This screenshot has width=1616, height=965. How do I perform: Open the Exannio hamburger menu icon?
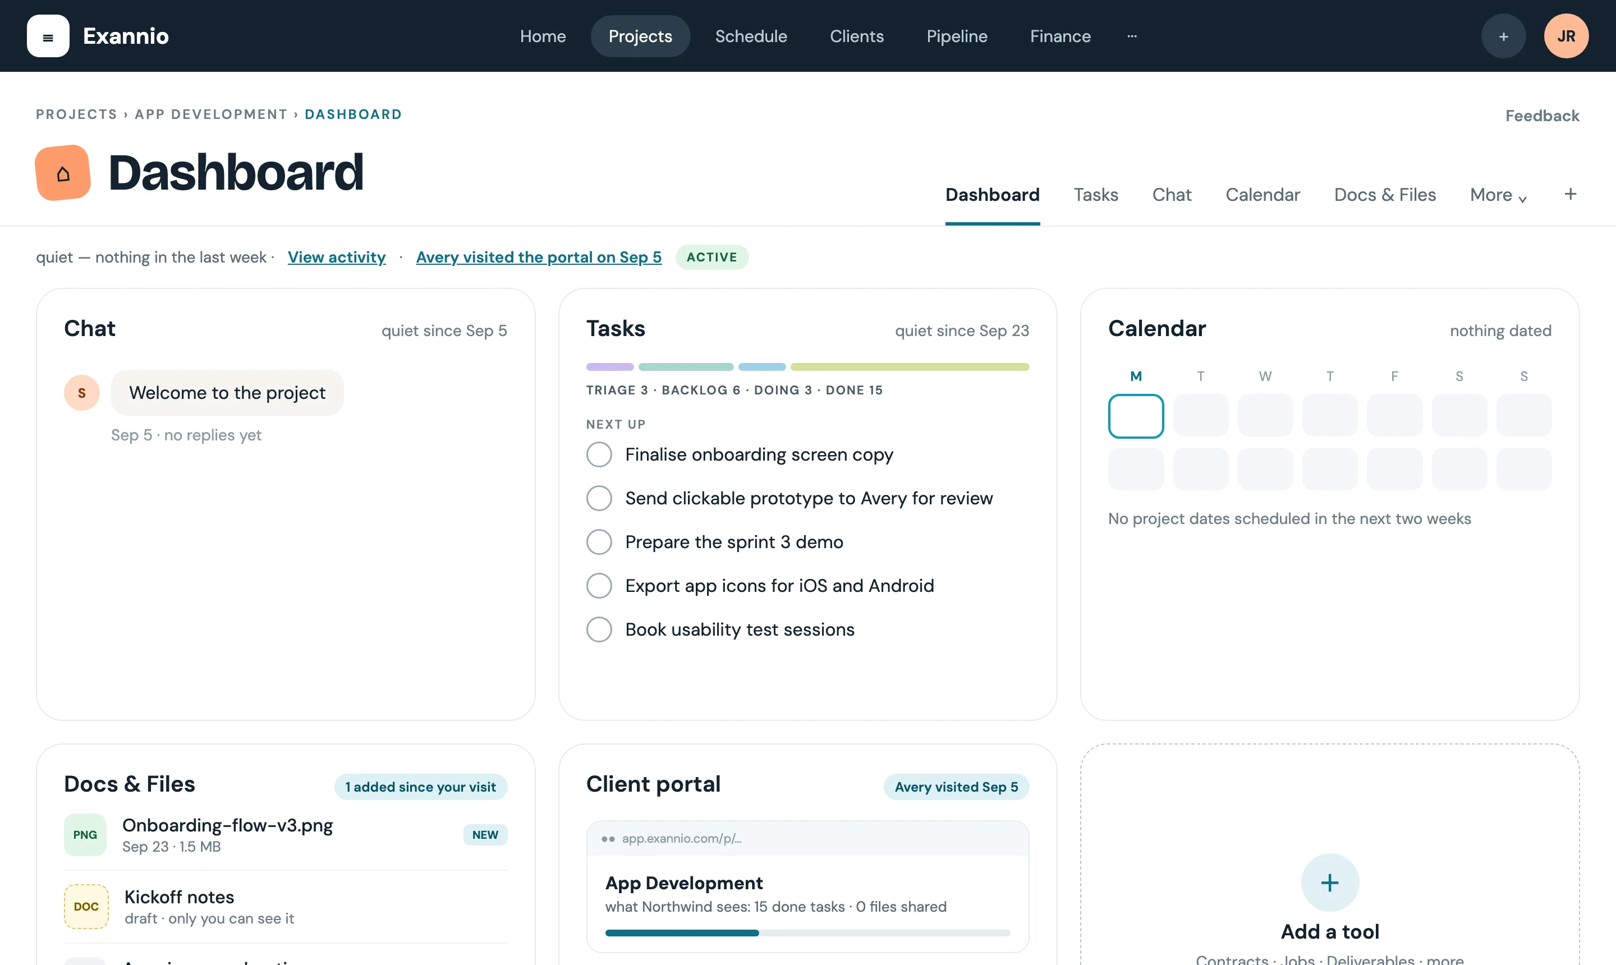(48, 36)
